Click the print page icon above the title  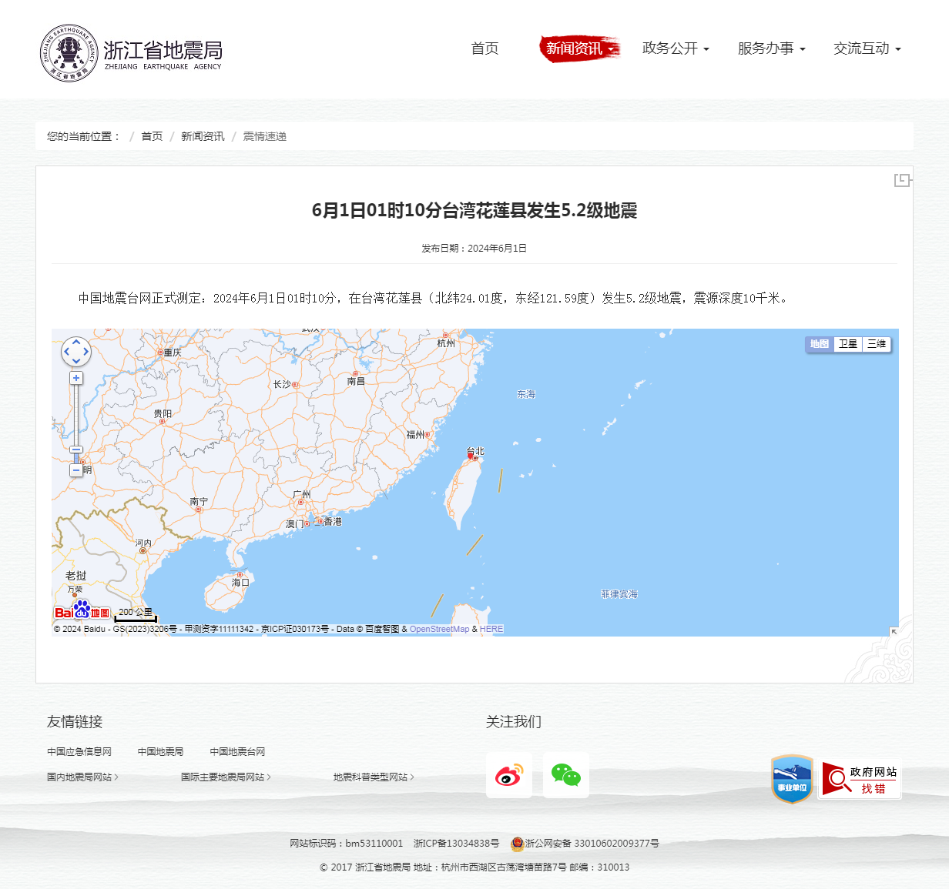[902, 180]
